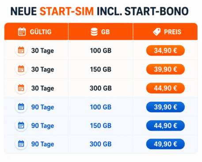
Task: Click the calendar icon in GÜLTIG header
Action: point(22,31)
